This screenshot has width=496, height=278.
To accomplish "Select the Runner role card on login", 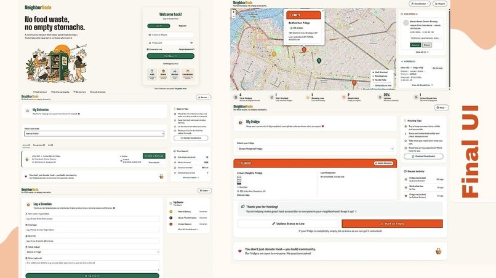I will (x=175, y=74).
